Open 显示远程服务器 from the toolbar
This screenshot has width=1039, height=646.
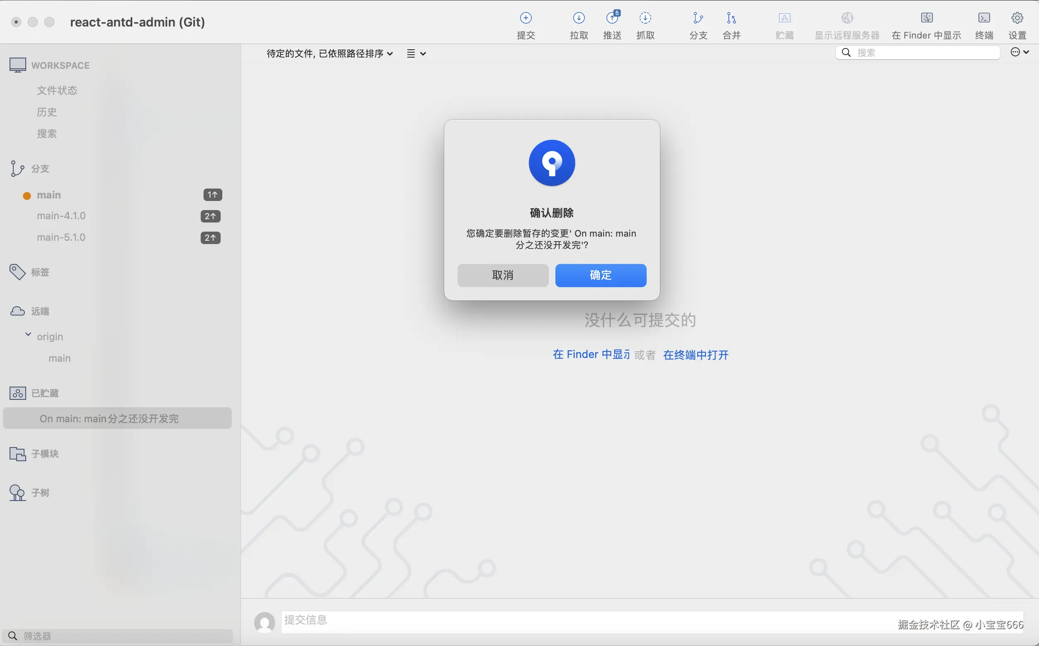[847, 25]
